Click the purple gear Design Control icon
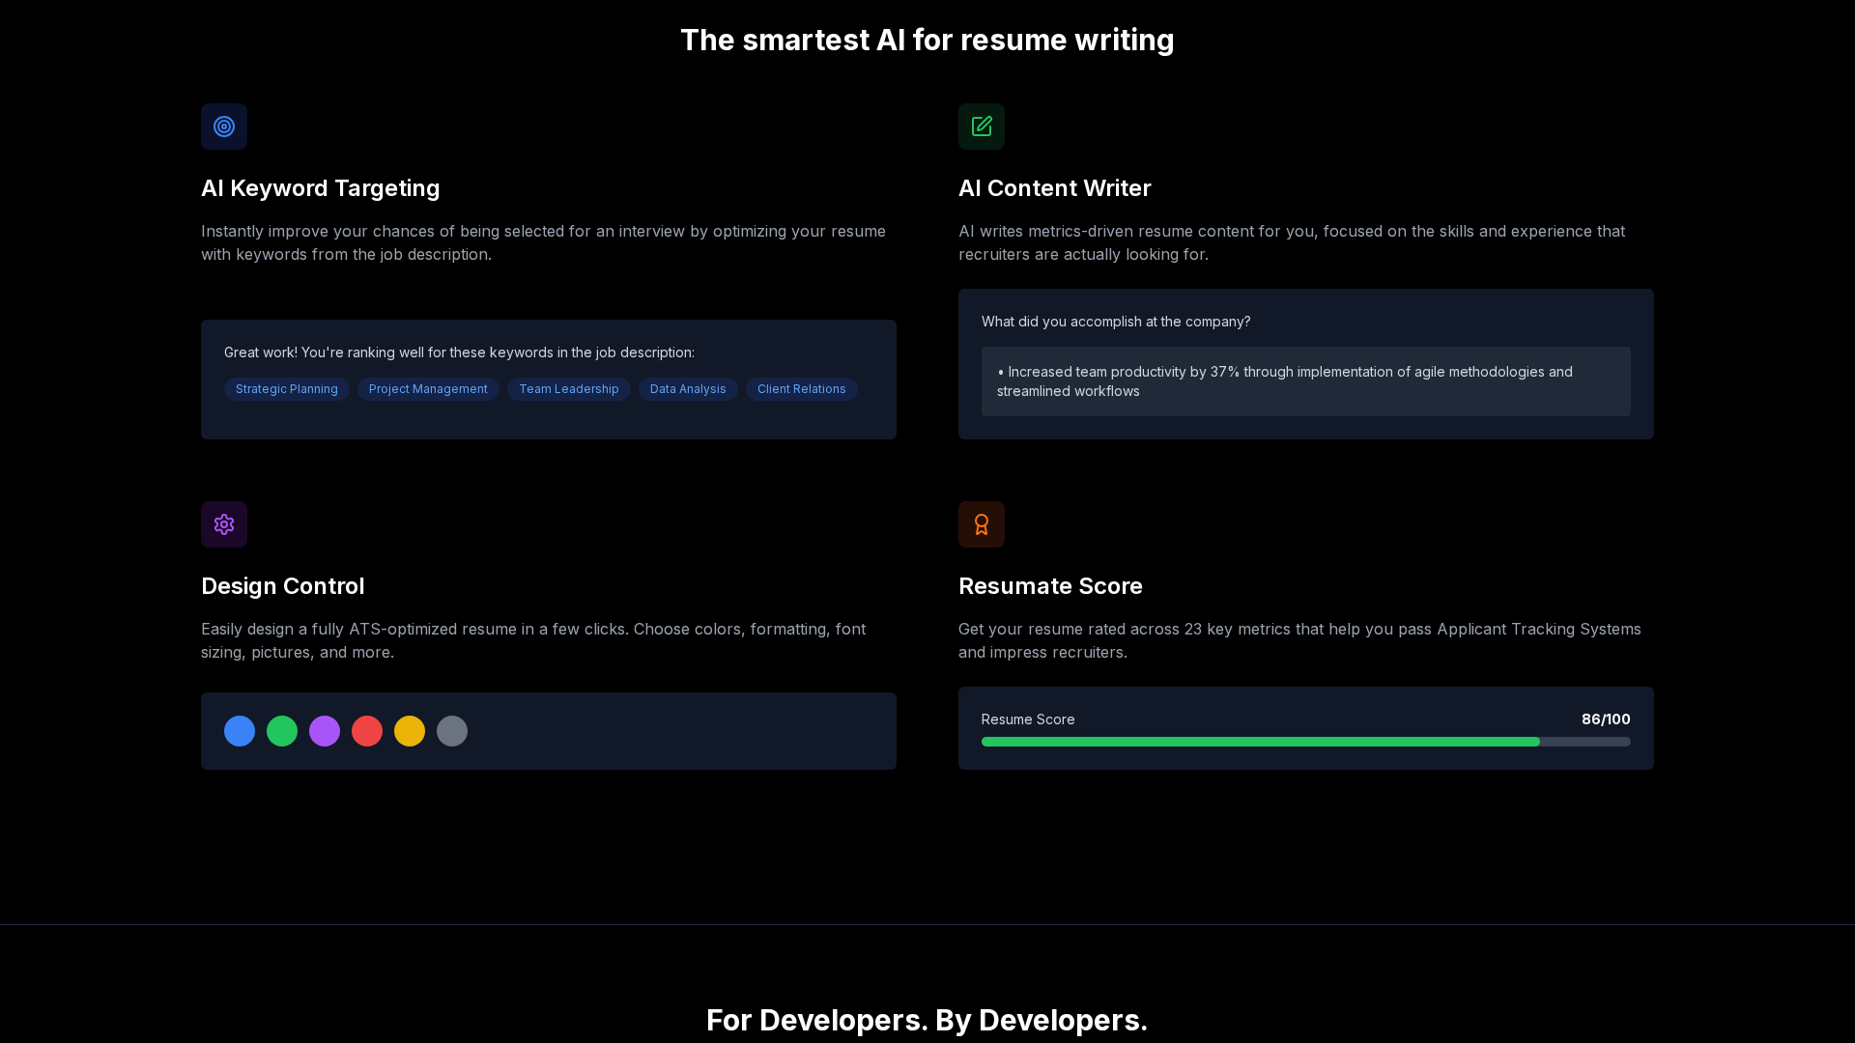 pyautogui.click(x=224, y=524)
